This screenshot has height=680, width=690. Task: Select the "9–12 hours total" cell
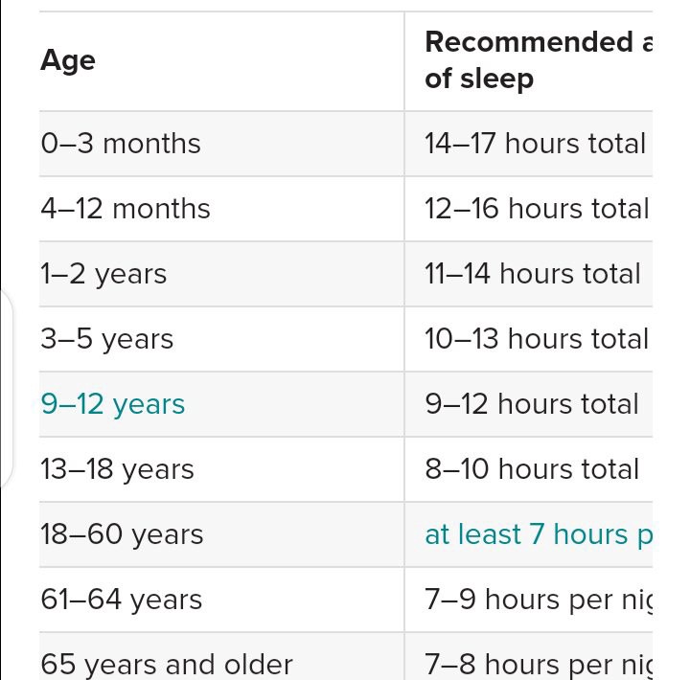click(531, 404)
